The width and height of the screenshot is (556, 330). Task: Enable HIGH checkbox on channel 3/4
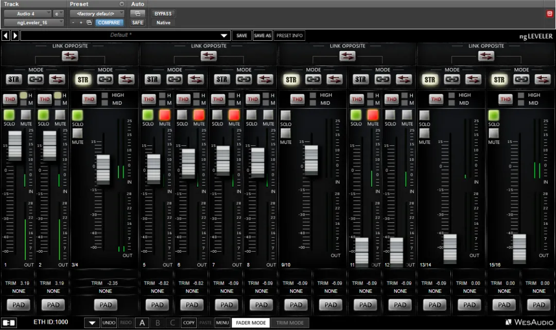tap(105, 95)
